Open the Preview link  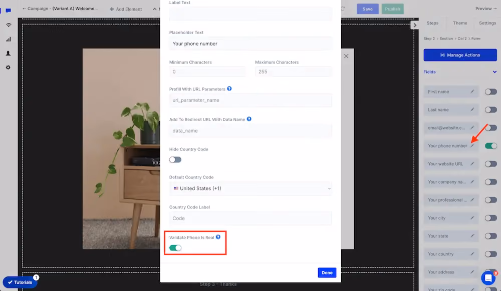click(x=485, y=8)
